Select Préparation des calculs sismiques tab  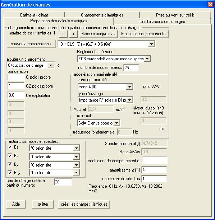[59, 21]
